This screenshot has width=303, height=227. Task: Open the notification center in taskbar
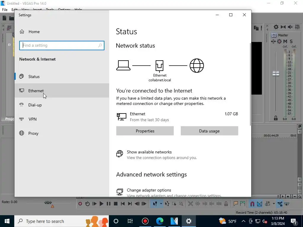click(294, 221)
